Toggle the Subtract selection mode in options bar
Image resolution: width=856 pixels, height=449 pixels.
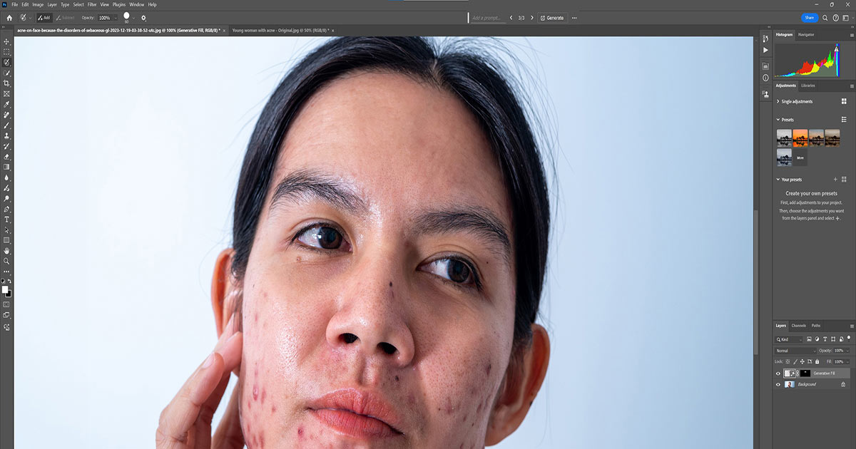pos(67,18)
